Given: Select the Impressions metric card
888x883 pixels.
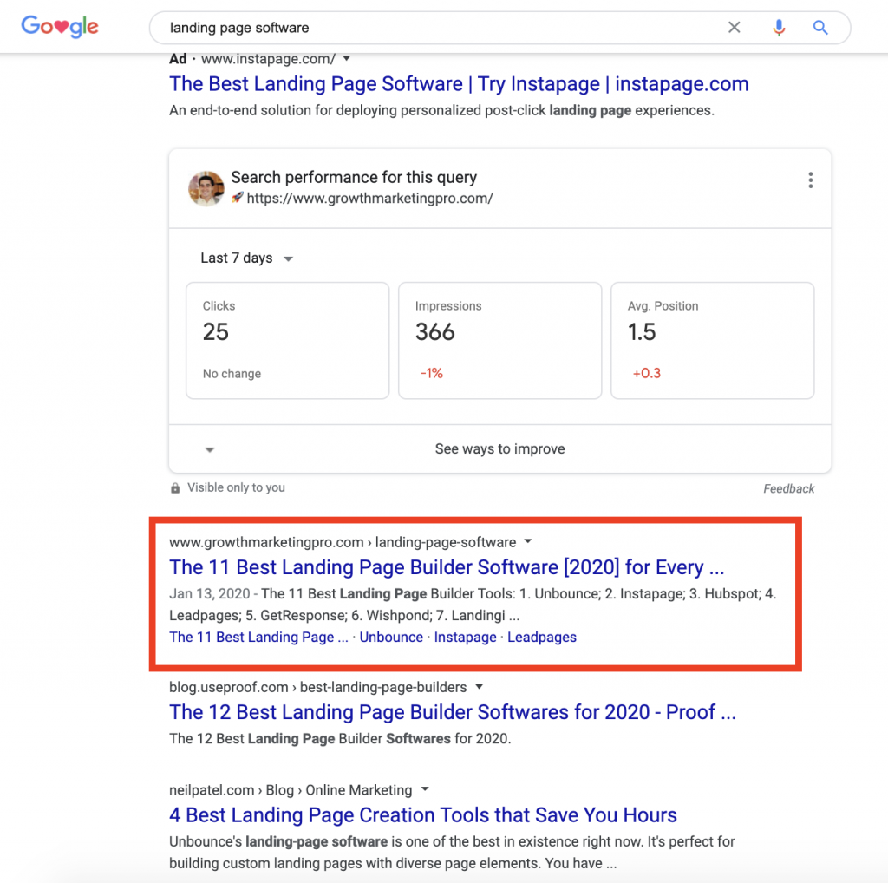Looking at the screenshot, I should [500, 340].
